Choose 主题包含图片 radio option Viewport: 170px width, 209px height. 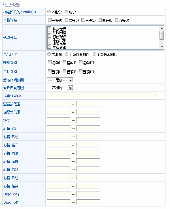pyautogui.click(x=94, y=54)
